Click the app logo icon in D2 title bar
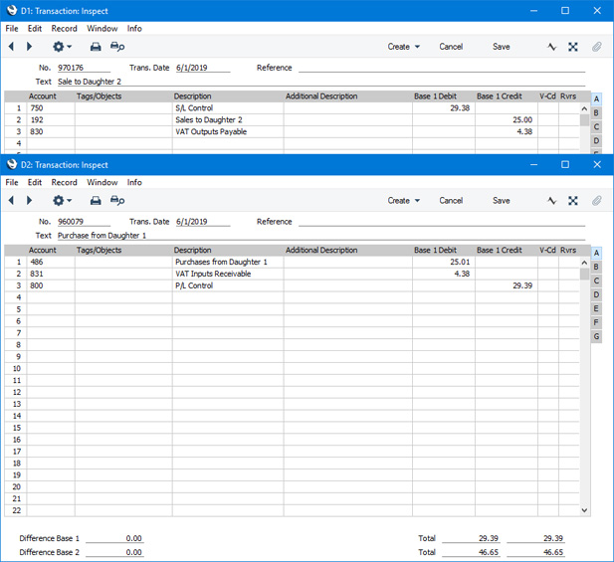The image size is (614, 562). click(12, 164)
